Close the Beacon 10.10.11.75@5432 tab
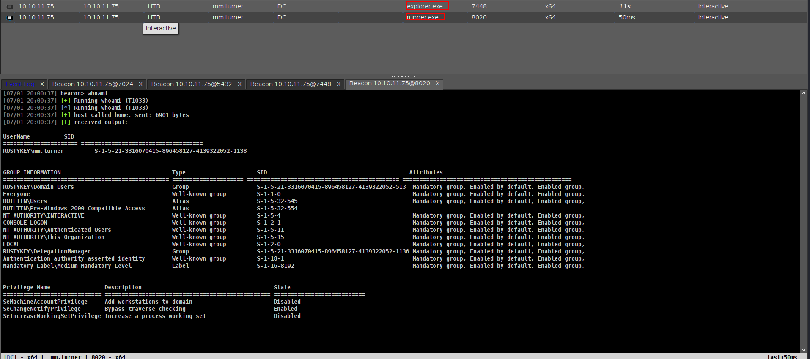 [239, 84]
